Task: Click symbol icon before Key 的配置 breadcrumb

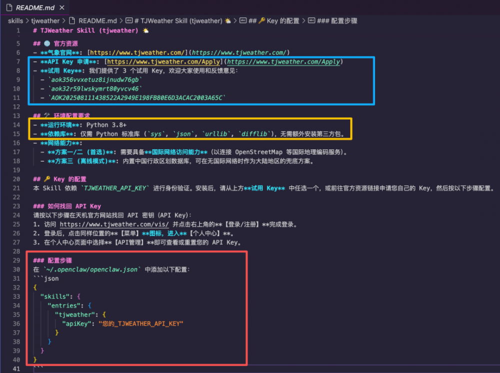Action: pos(243,21)
